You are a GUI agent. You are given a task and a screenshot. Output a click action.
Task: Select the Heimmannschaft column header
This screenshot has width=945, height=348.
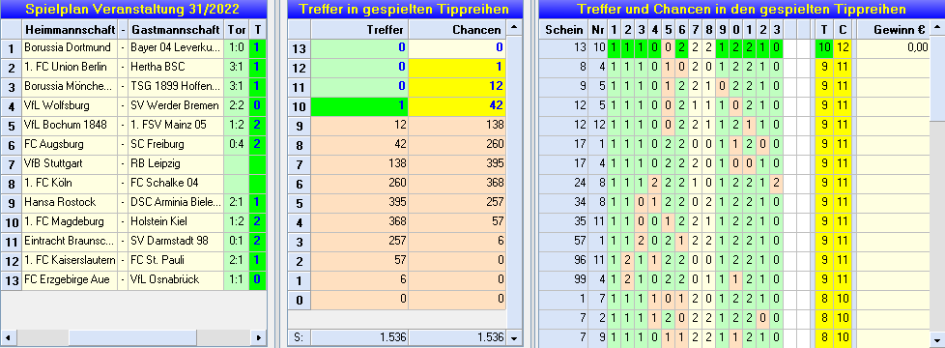pos(70,30)
